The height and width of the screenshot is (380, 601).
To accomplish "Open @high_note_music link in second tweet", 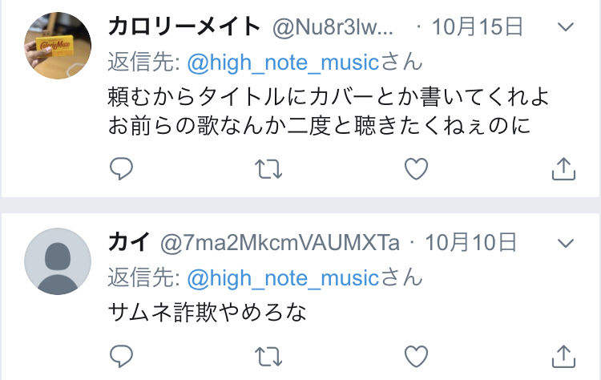I will [x=283, y=279].
